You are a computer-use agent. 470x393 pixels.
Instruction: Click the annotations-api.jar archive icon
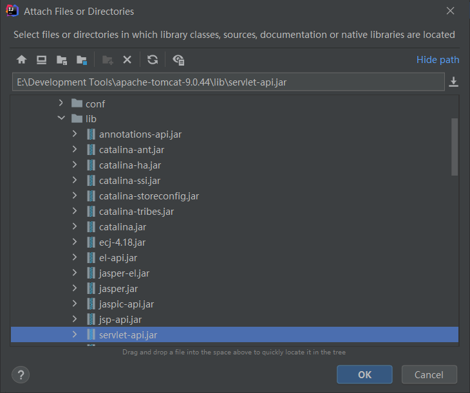(91, 134)
